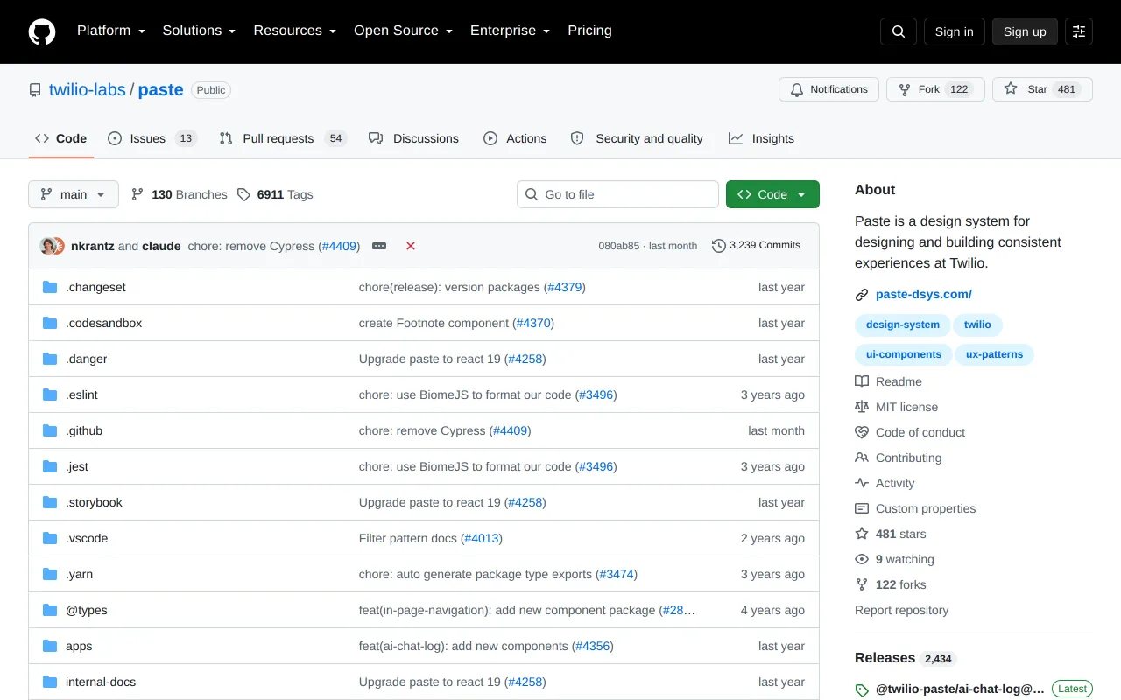Open the Platform dropdown menu
Viewport: 1121px width, 700px height.
click(x=111, y=31)
